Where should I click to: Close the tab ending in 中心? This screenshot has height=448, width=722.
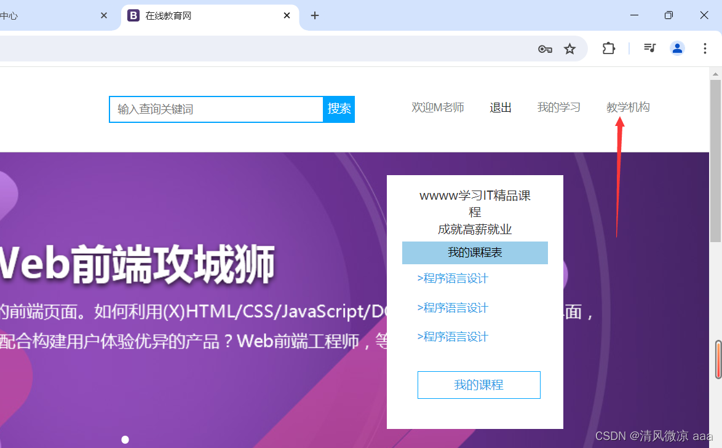point(104,15)
